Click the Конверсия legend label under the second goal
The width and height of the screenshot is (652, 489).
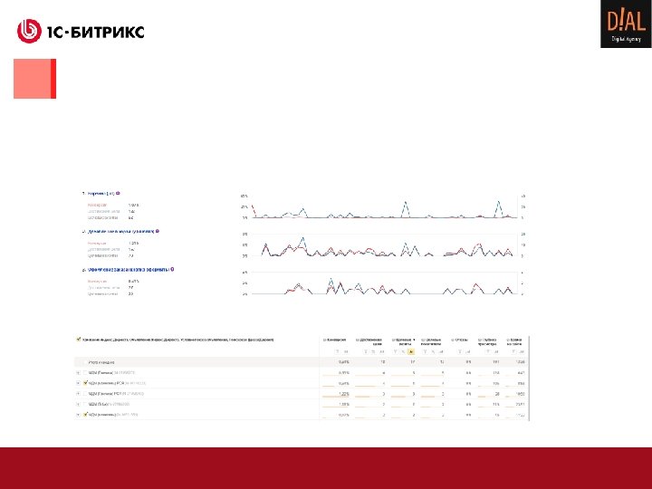pos(97,244)
